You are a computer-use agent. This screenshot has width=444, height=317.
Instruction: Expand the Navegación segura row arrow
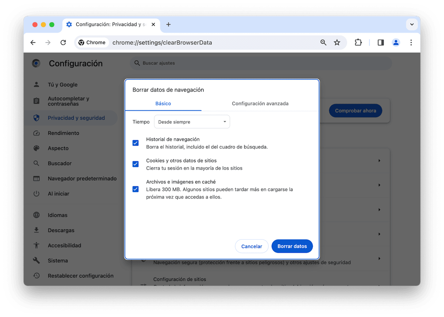379,259
